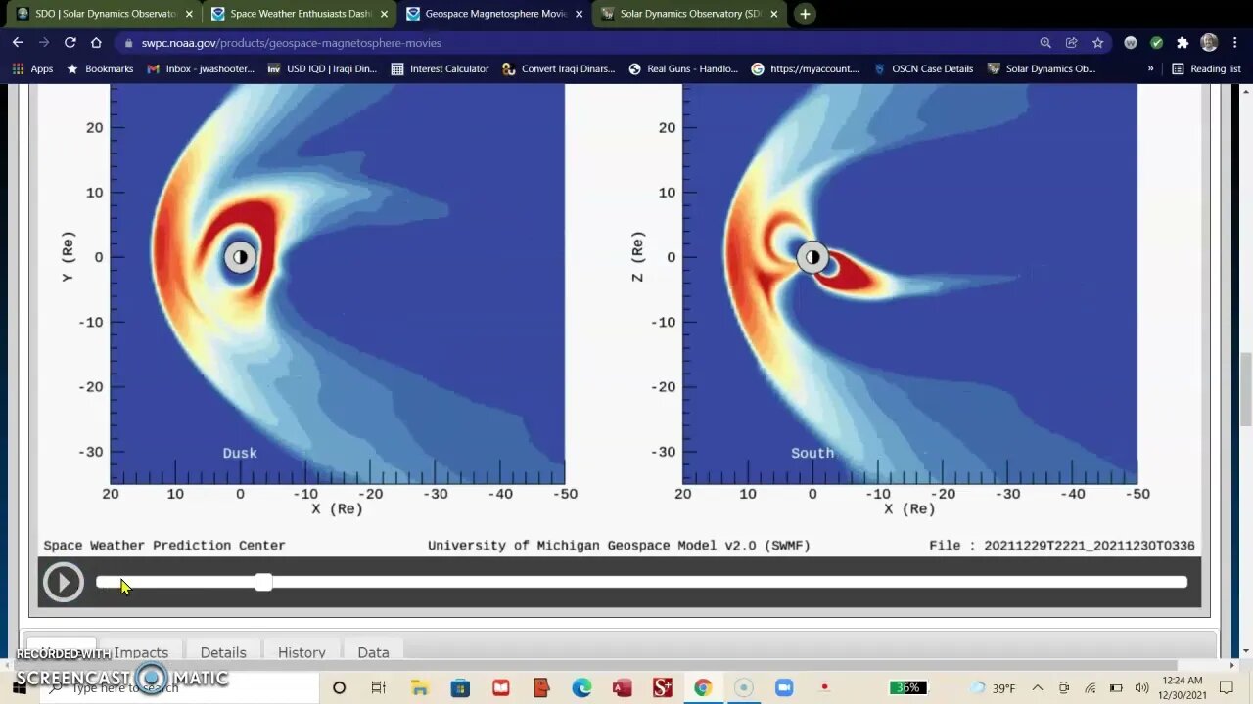1253x704 pixels.
Task: Play the magnetosphere movie
Action: tap(63, 583)
